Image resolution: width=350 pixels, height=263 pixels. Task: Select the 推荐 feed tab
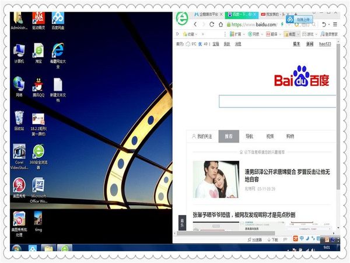point(229,136)
